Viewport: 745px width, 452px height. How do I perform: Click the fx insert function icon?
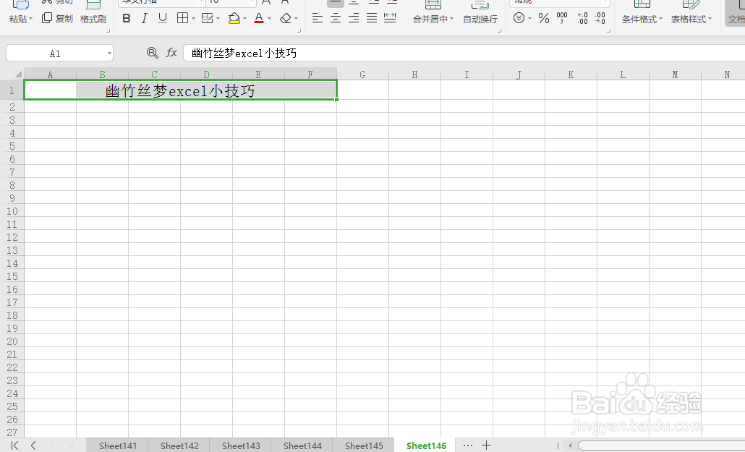coord(171,53)
